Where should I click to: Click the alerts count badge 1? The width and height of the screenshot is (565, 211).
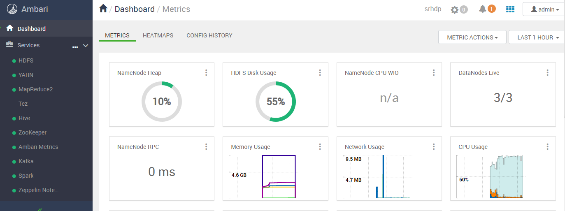pyautogui.click(x=491, y=9)
